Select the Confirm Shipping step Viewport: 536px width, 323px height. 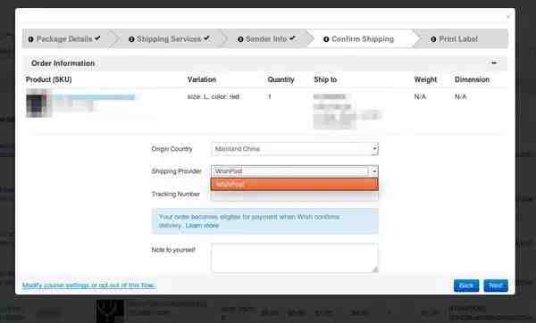tap(358, 39)
